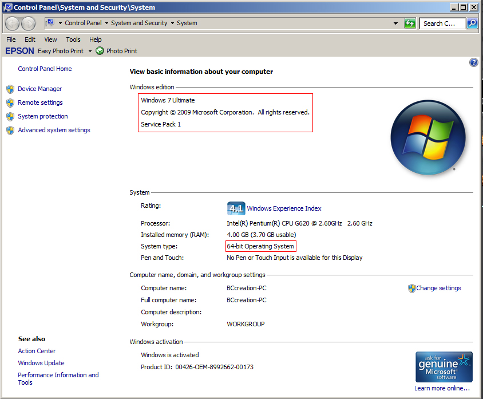Click the blue Help question mark icon
Screen dimensions: 483x399
[x=473, y=62]
